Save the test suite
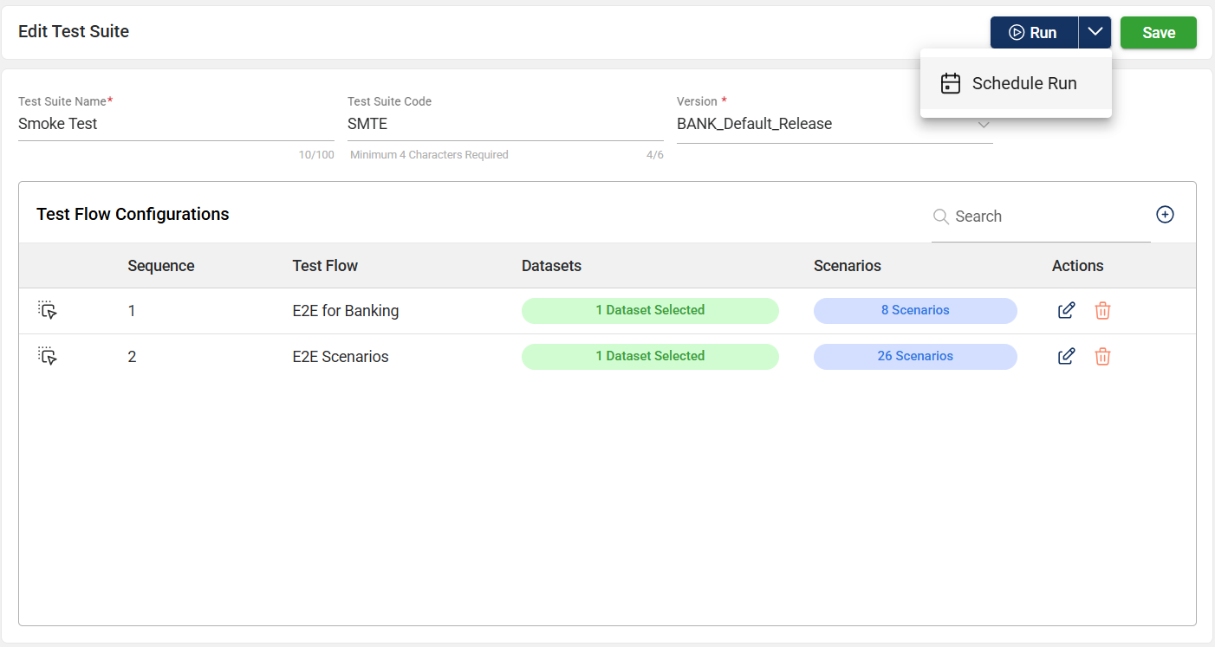This screenshot has height=647, width=1215. (x=1158, y=32)
